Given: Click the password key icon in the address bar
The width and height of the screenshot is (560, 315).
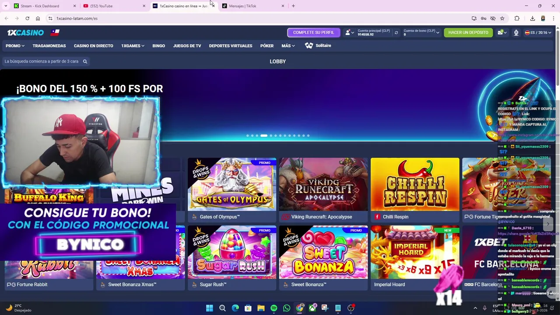Looking at the screenshot, I should coord(483,18).
